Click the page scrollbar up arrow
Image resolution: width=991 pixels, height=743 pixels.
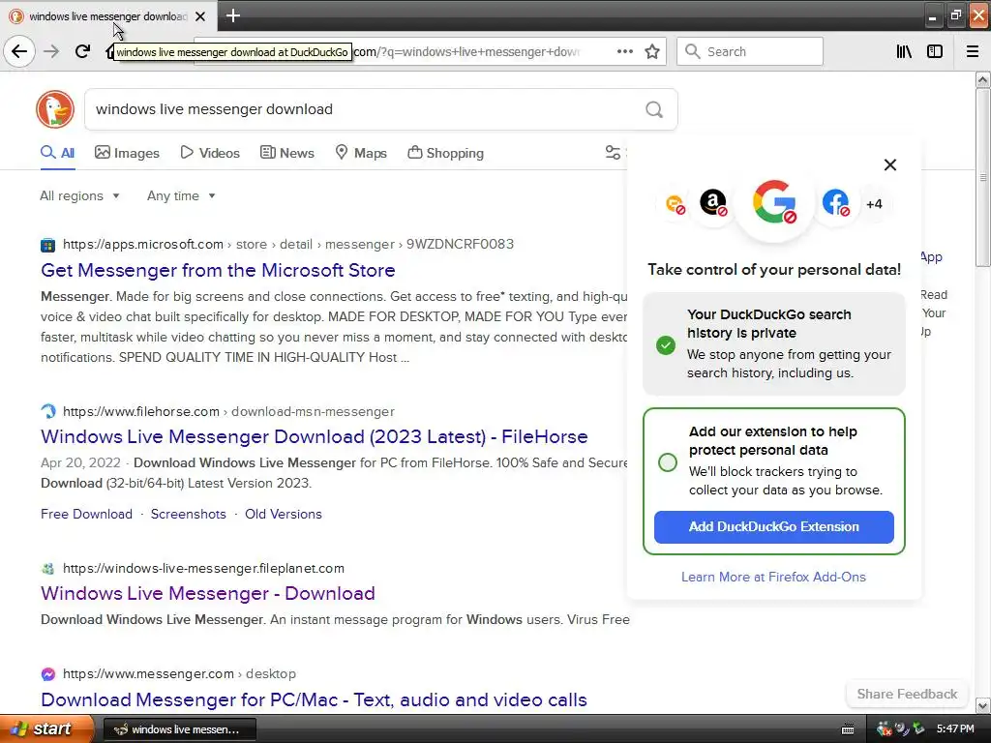click(x=982, y=79)
